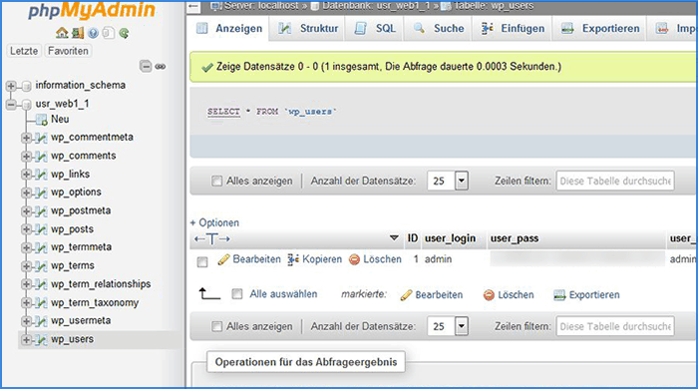Open the wp_users table in sidebar

click(x=72, y=339)
